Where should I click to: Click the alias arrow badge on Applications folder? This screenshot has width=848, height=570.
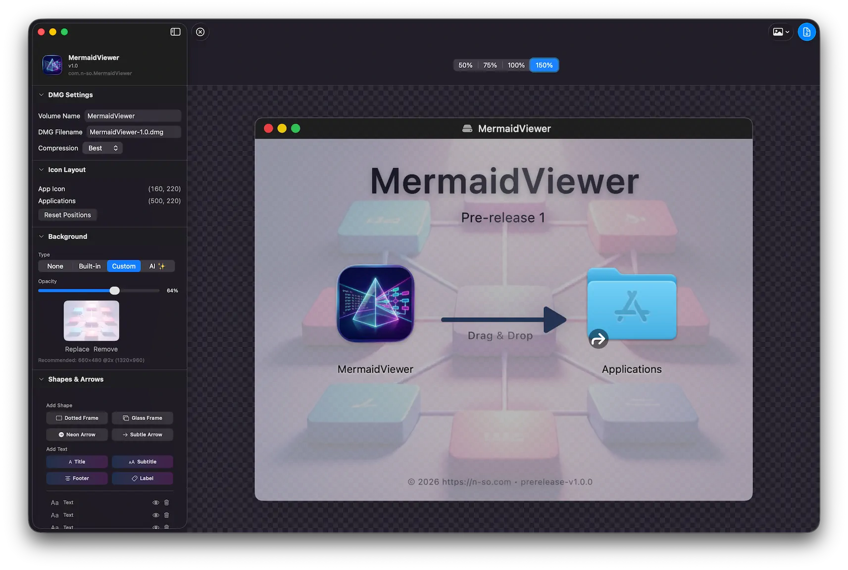(598, 339)
